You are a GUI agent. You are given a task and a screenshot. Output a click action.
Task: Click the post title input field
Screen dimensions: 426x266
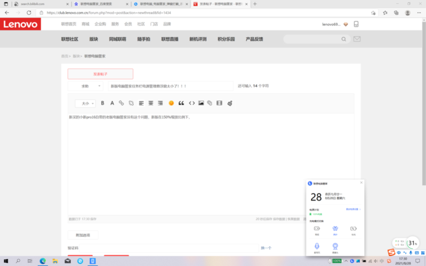point(171,86)
